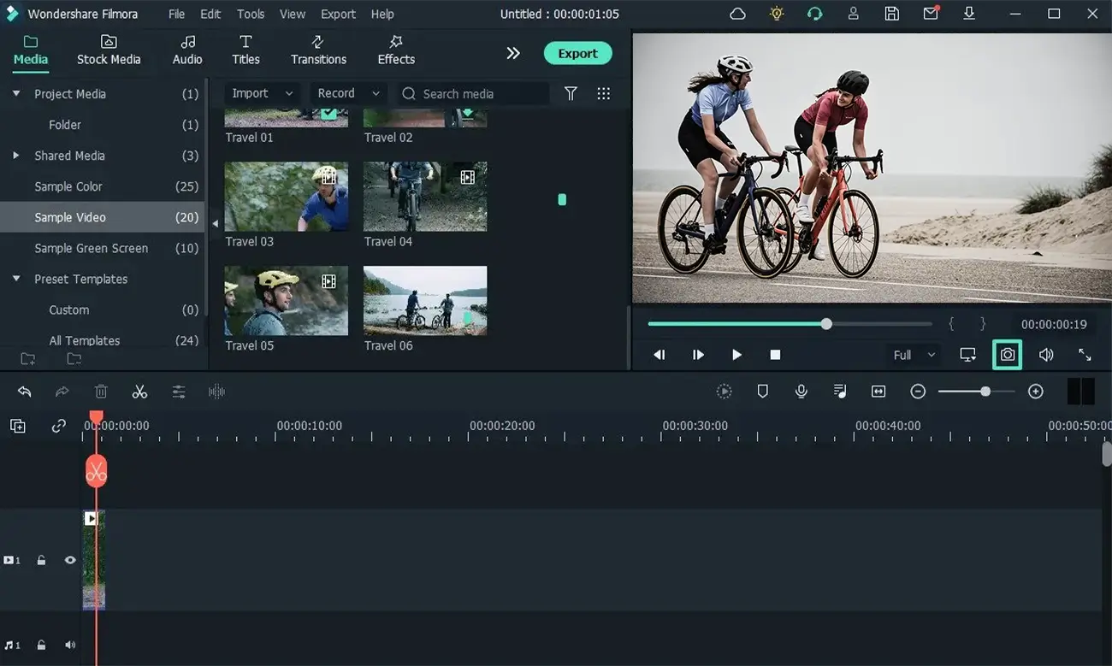Delete the selected clip with trash icon
The width and height of the screenshot is (1112, 666).
point(101,391)
